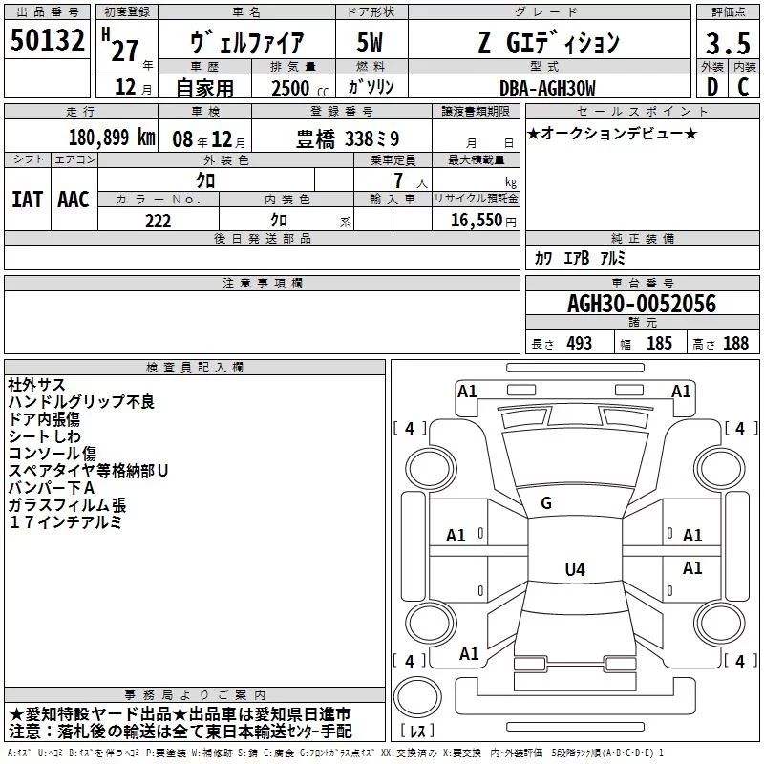The width and height of the screenshot is (764, 764).
Task: Select the damage code legend line
Action: pyautogui.click(x=335, y=753)
